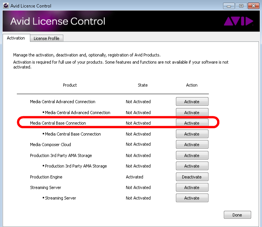262x227 pixels.
Task: Activate Media Composer Cloud
Action: point(192,144)
